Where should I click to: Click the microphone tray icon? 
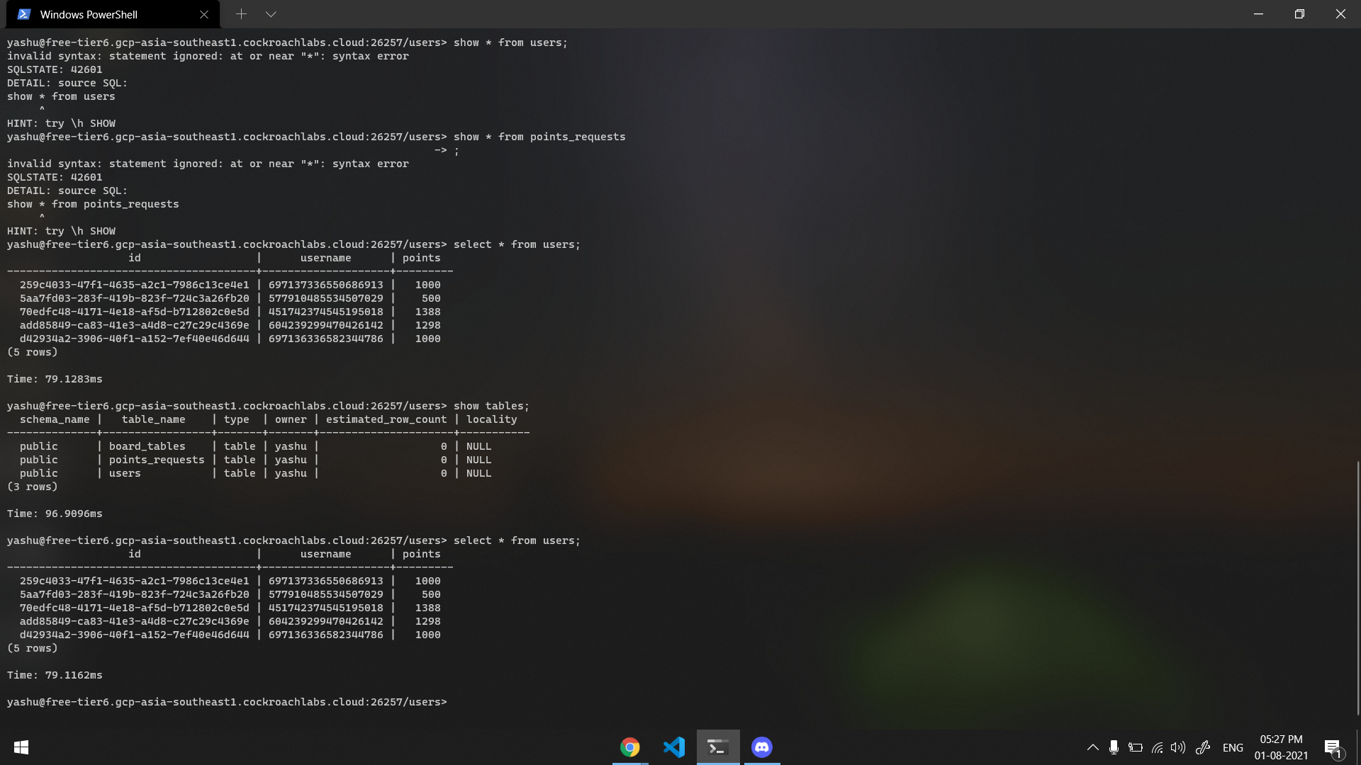click(x=1114, y=747)
